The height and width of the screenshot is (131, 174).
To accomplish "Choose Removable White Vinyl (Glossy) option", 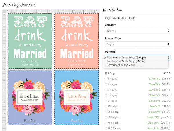I will pyautogui.click(x=126, y=58).
